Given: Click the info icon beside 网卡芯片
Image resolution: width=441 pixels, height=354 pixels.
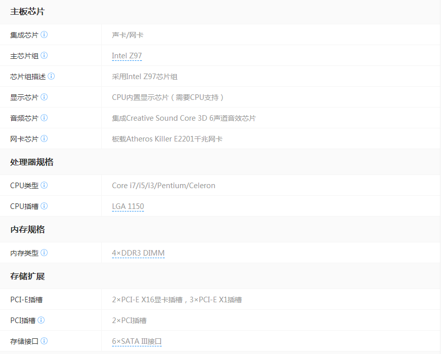Looking at the screenshot, I should tap(44, 139).
